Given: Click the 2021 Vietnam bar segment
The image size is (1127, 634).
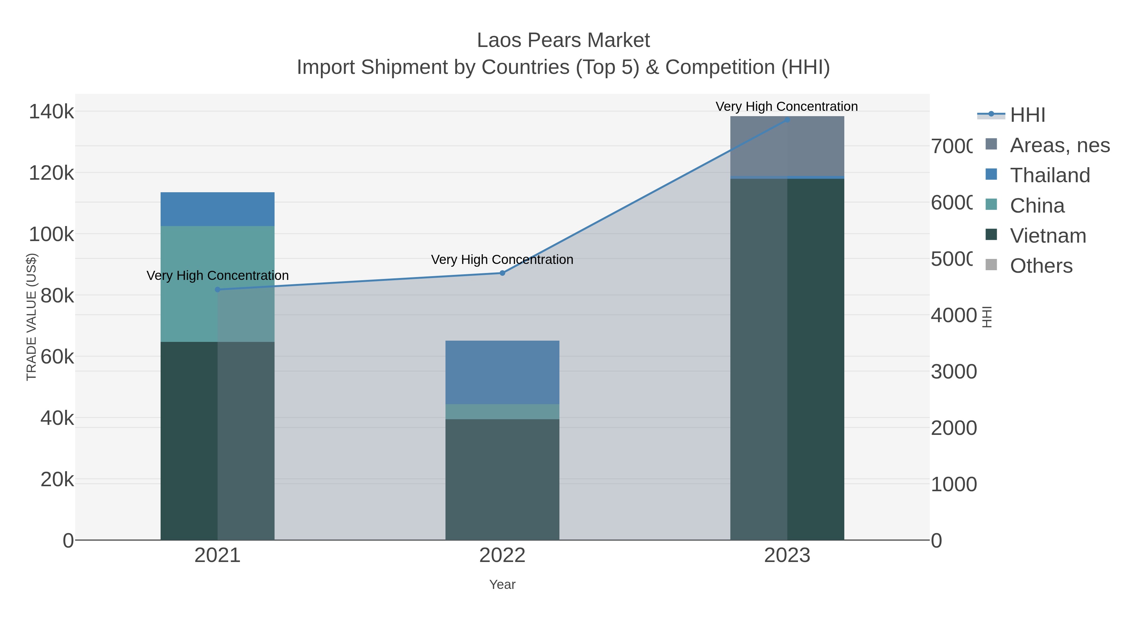Looking at the screenshot, I should click(218, 441).
